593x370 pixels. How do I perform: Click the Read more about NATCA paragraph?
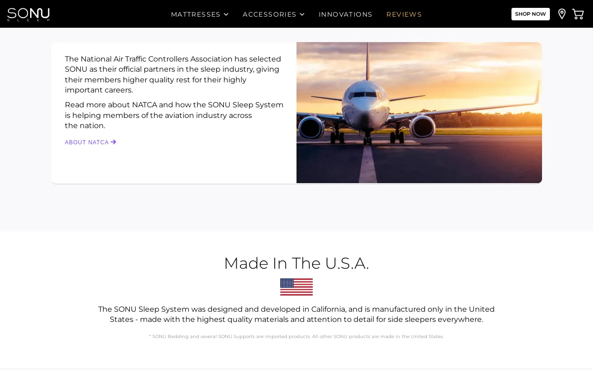(174, 115)
